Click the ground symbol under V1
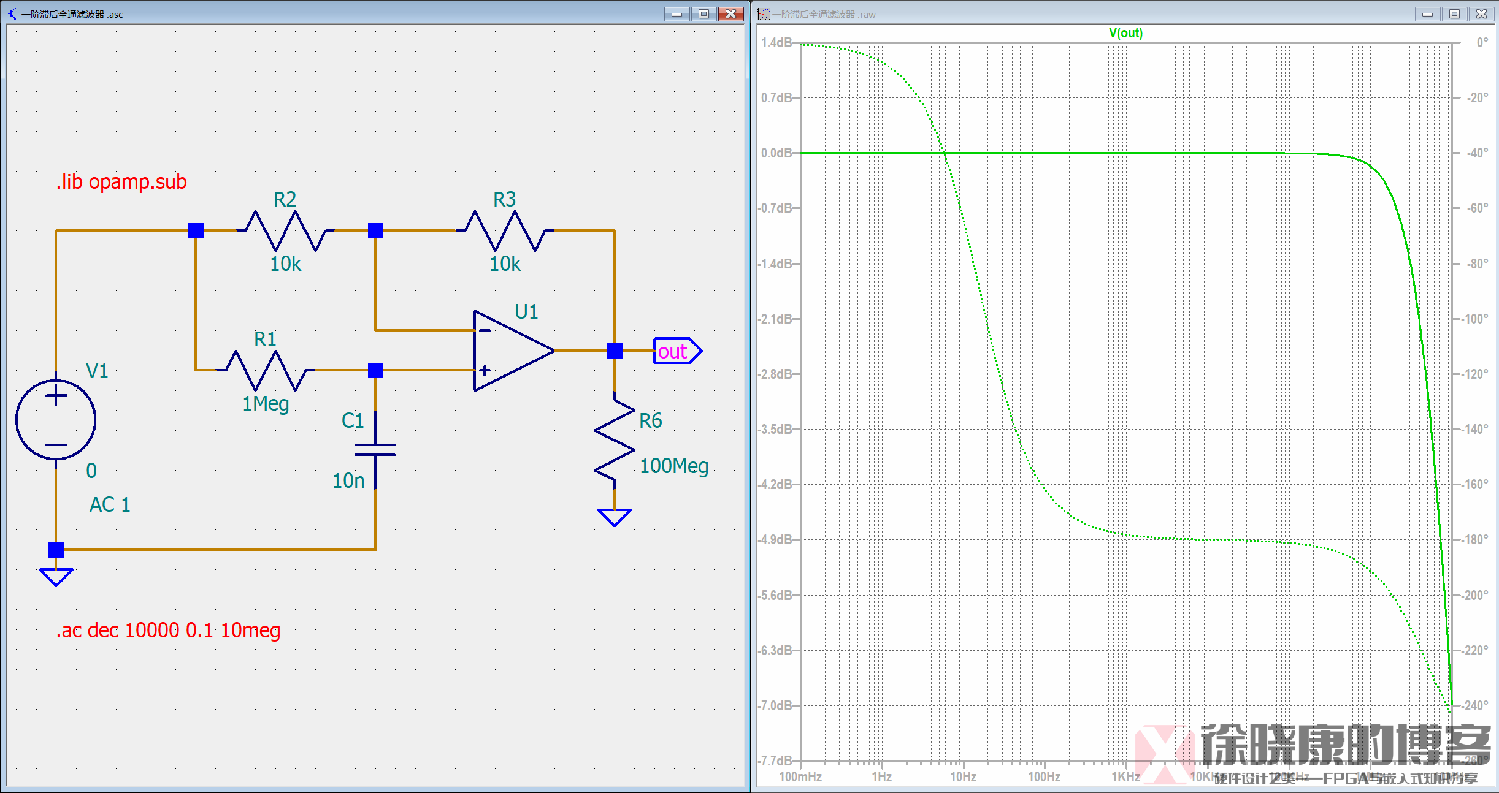 coord(56,576)
